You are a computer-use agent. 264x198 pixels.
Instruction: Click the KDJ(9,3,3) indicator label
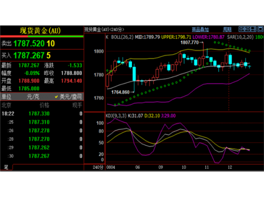click(116, 116)
